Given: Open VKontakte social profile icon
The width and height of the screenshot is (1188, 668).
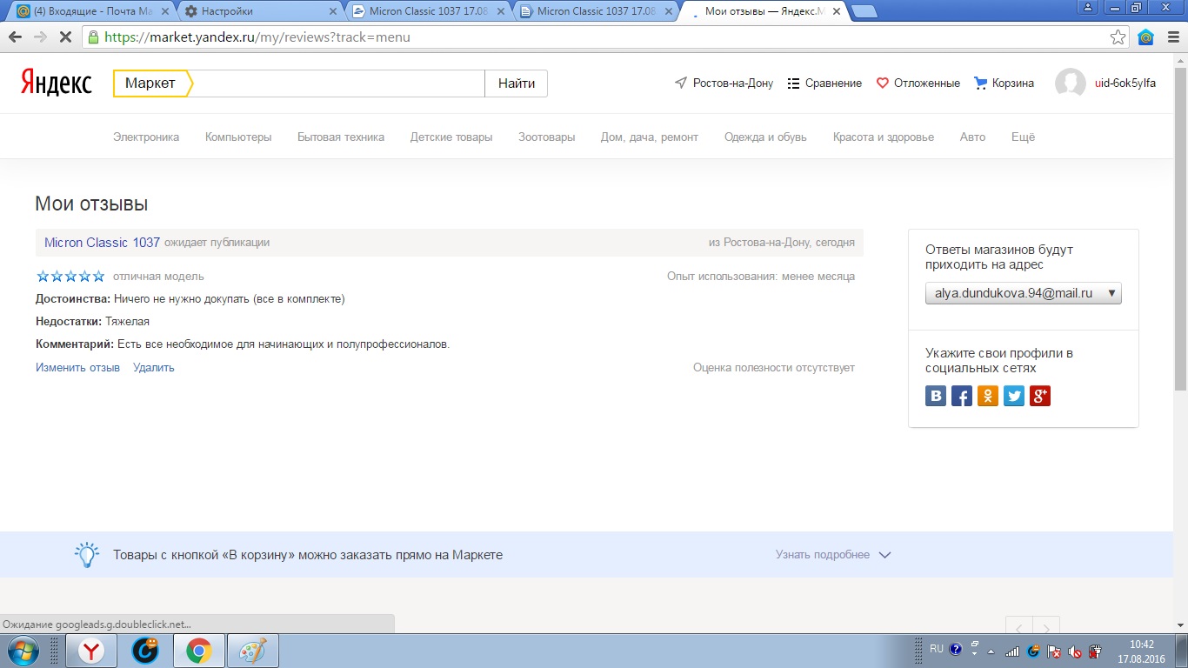Looking at the screenshot, I should click(936, 397).
